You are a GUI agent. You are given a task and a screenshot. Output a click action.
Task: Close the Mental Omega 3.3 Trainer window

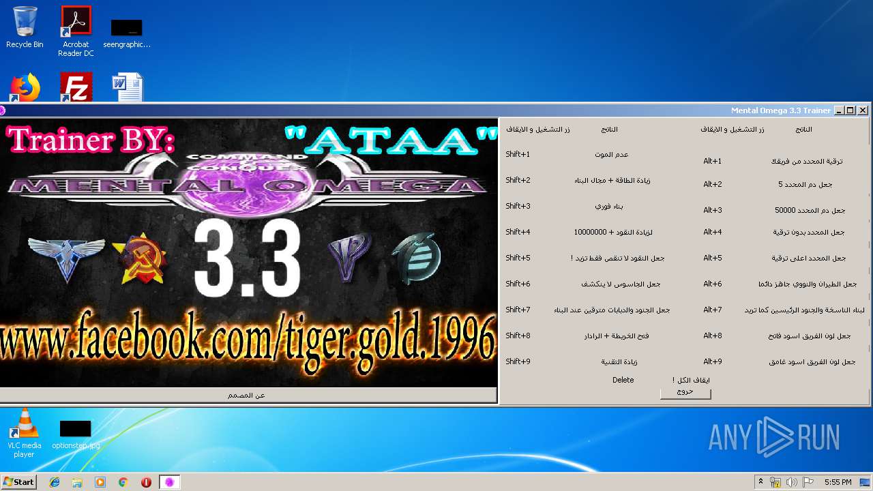click(x=863, y=110)
